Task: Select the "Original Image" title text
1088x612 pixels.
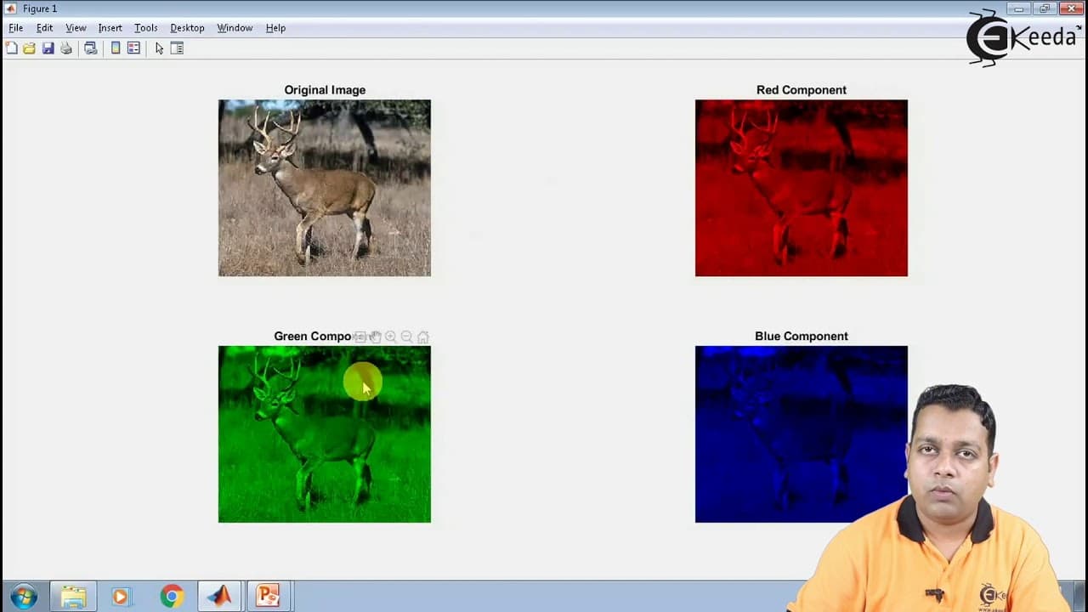Action: [325, 90]
